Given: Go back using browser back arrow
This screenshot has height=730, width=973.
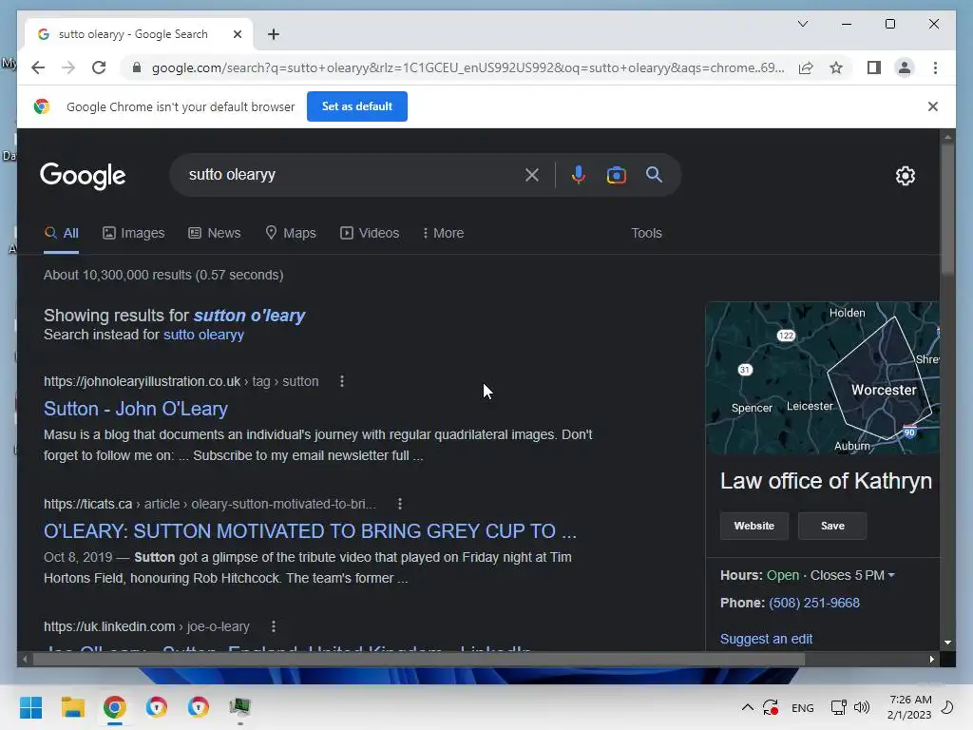Looking at the screenshot, I should pos(38,67).
